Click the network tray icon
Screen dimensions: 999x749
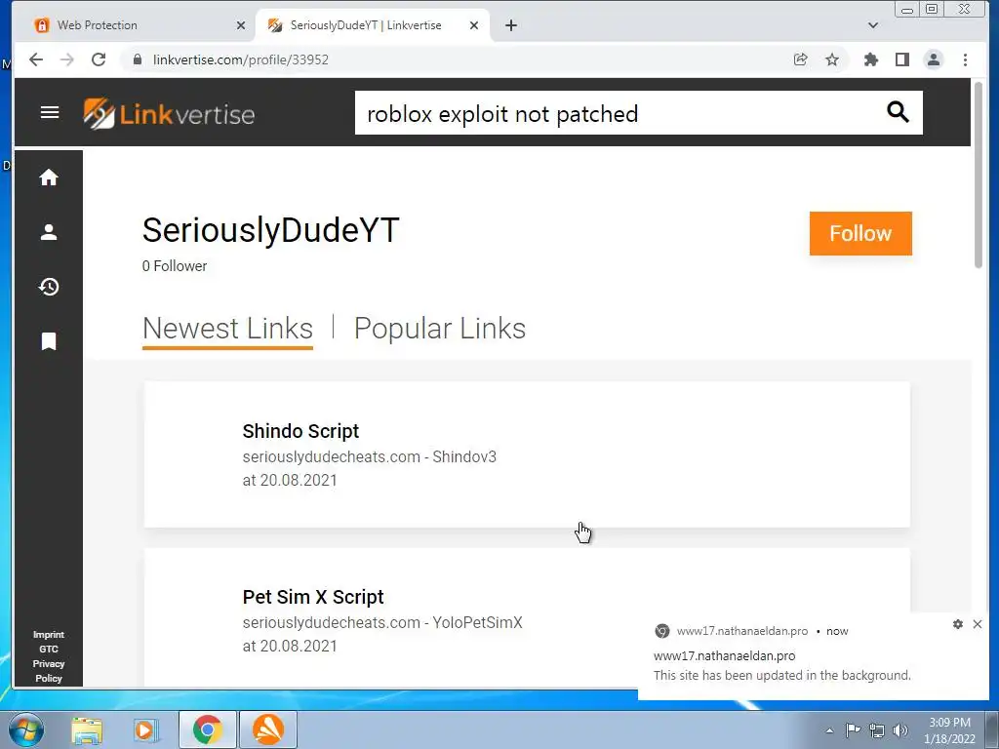877,730
